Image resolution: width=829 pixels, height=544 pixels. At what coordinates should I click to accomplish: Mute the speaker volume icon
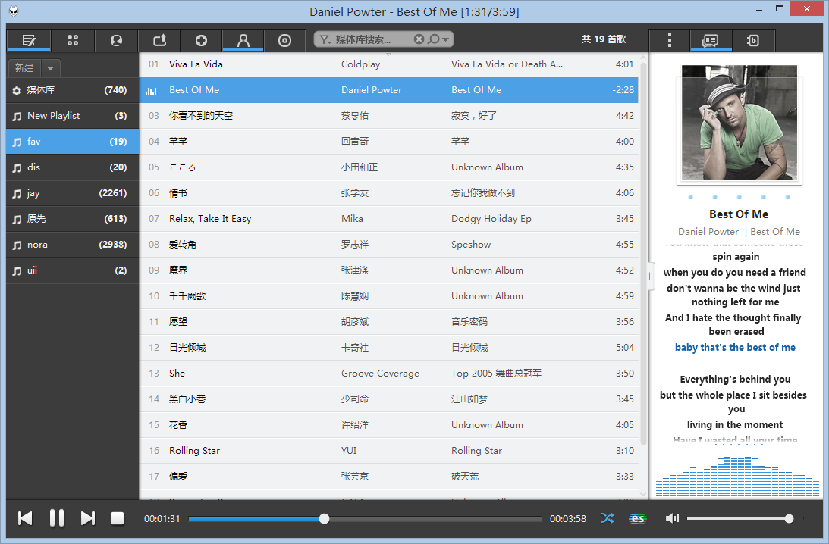point(672,518)
